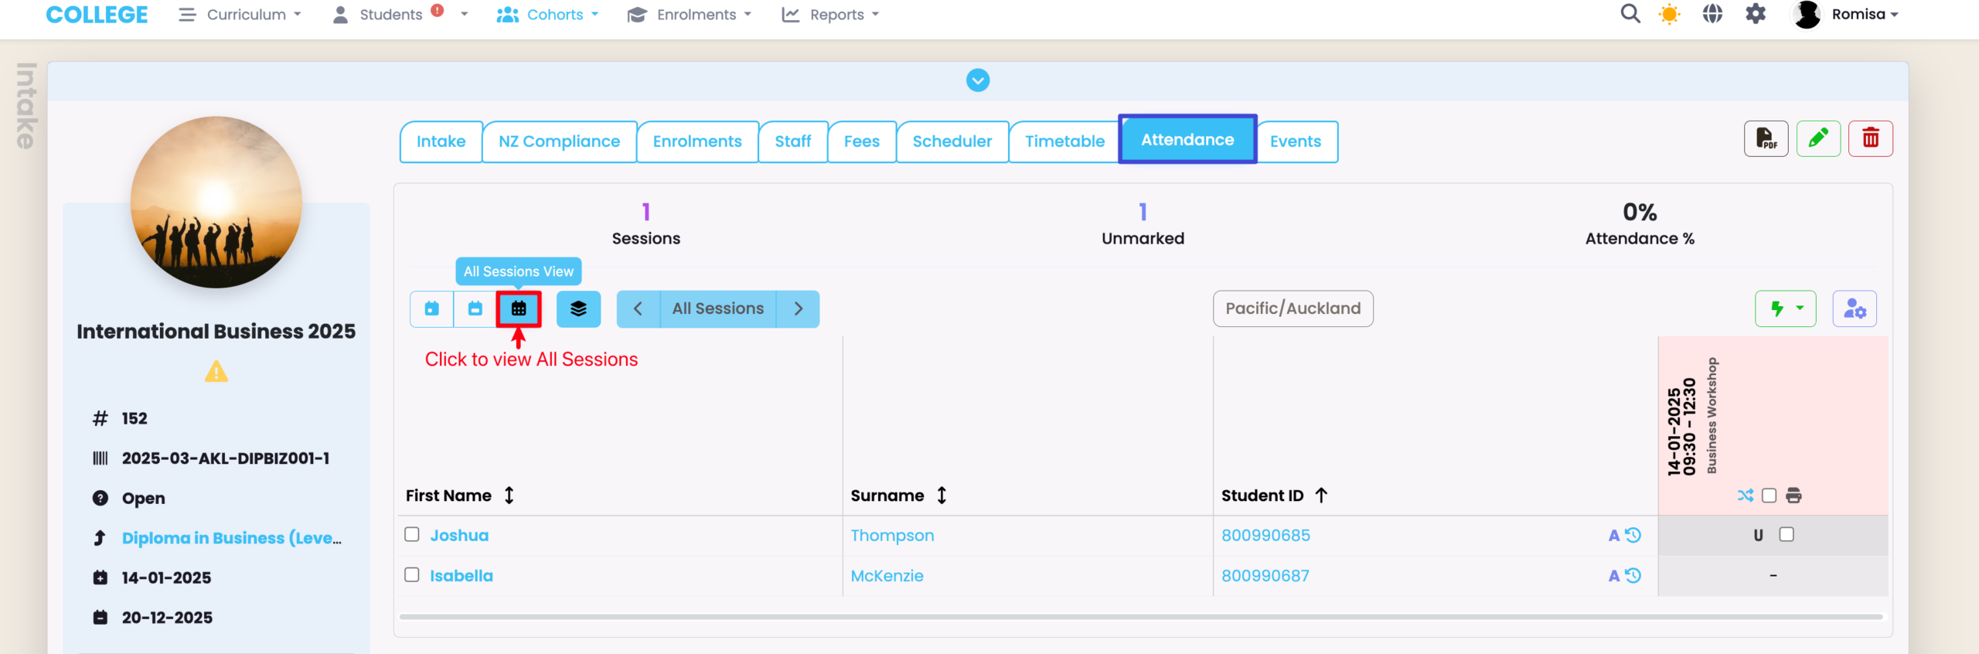Open Joshua's attendance history icon

tap(1633, 536)
